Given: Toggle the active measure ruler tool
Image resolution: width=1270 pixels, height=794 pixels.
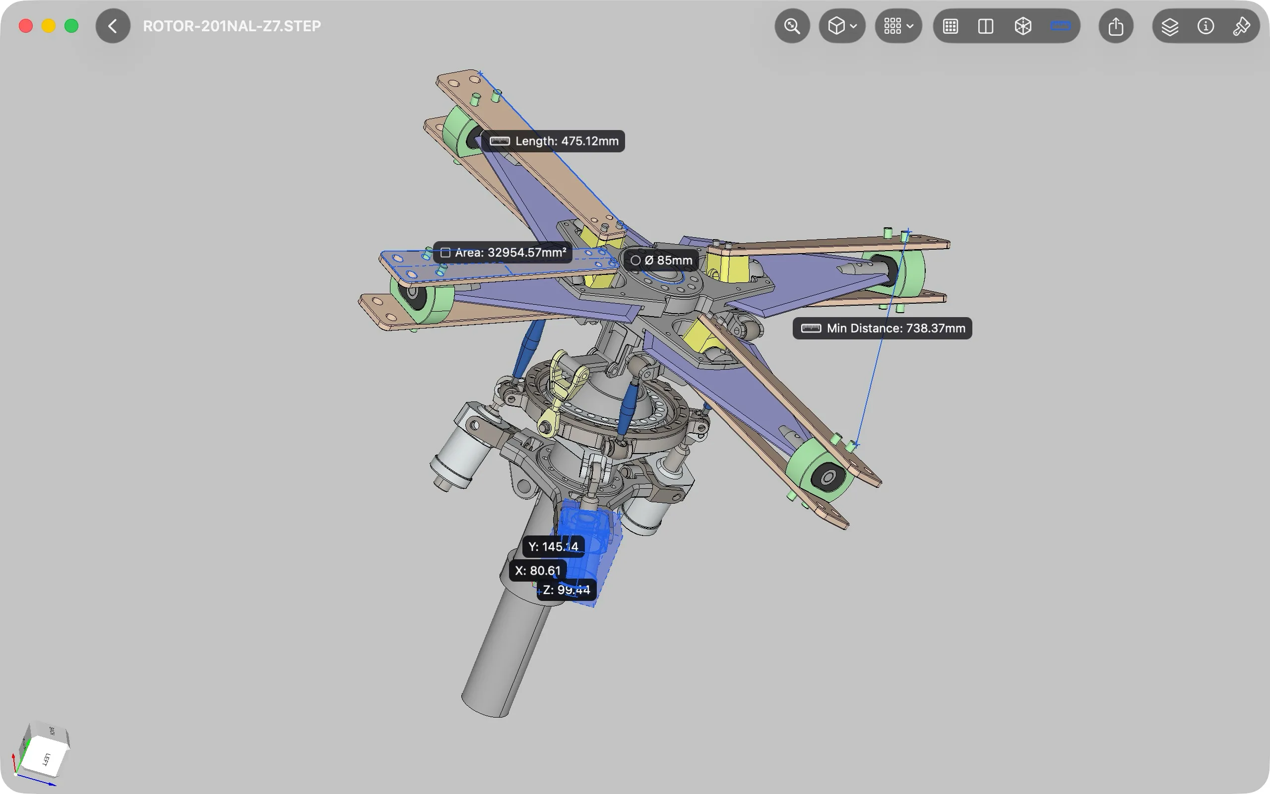Looking at the screenshot, I should [x=1060, y=26].
